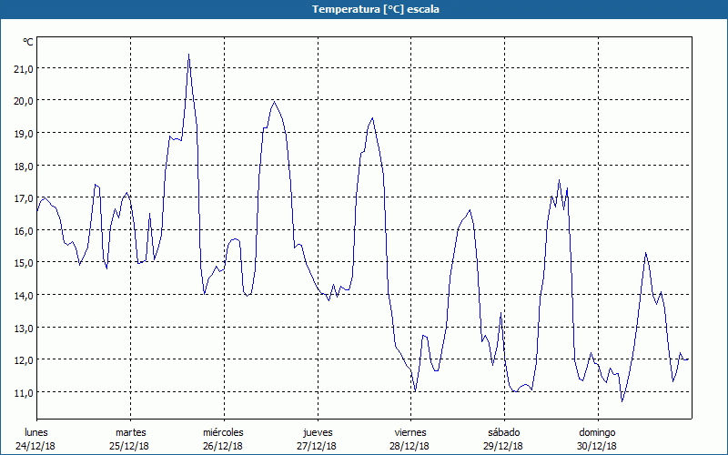Click the 'lunes' day label

[36, 432]
